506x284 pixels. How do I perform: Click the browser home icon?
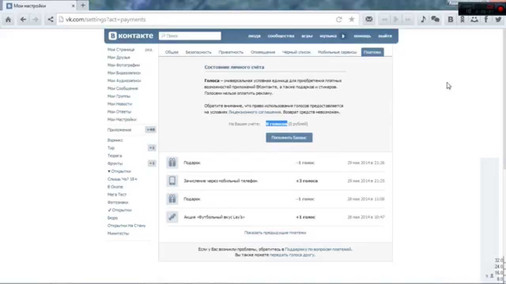pyautogui.click(x=8, y=19)
